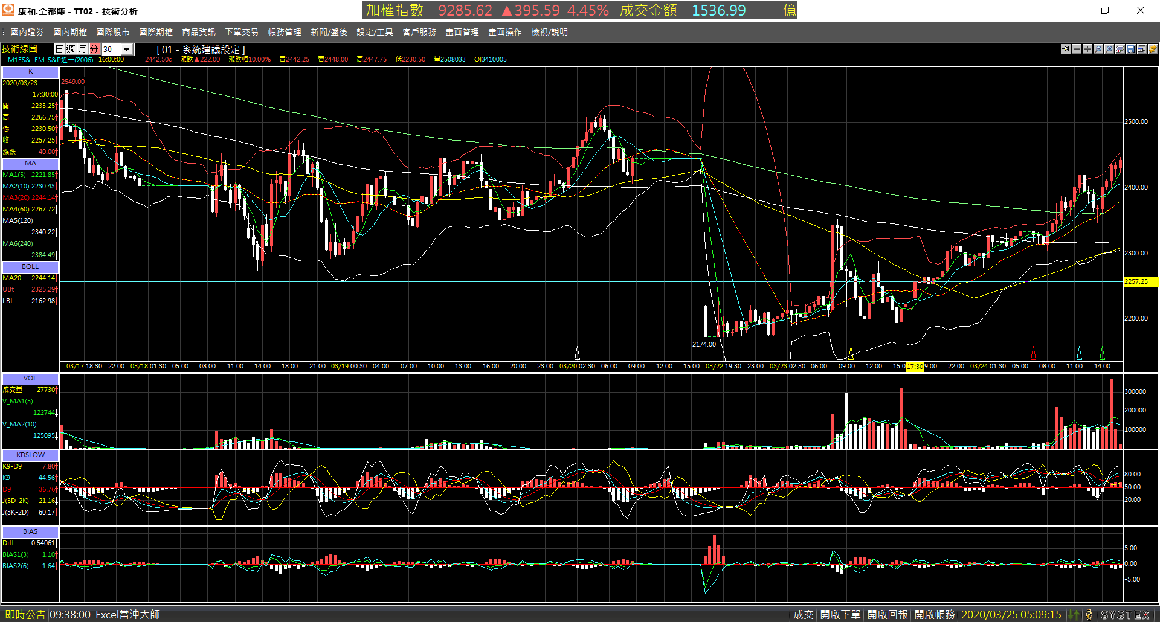The height and width of the screenshot is (622, 1160).
Task: Click the 2174.00 low price label on chart
Action: coord(704,344)
